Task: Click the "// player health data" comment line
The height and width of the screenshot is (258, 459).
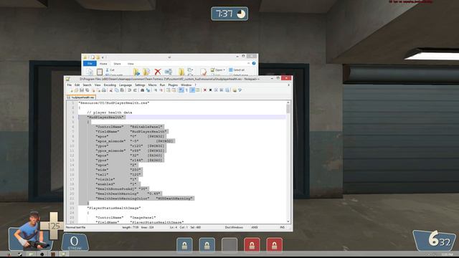Action: pos(110,113)
